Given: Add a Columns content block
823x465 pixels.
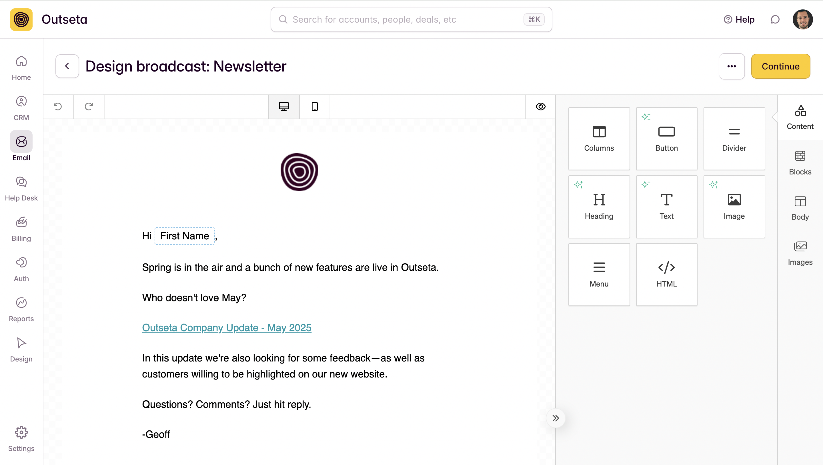Looking at the screenshot, I should (599, 138).
